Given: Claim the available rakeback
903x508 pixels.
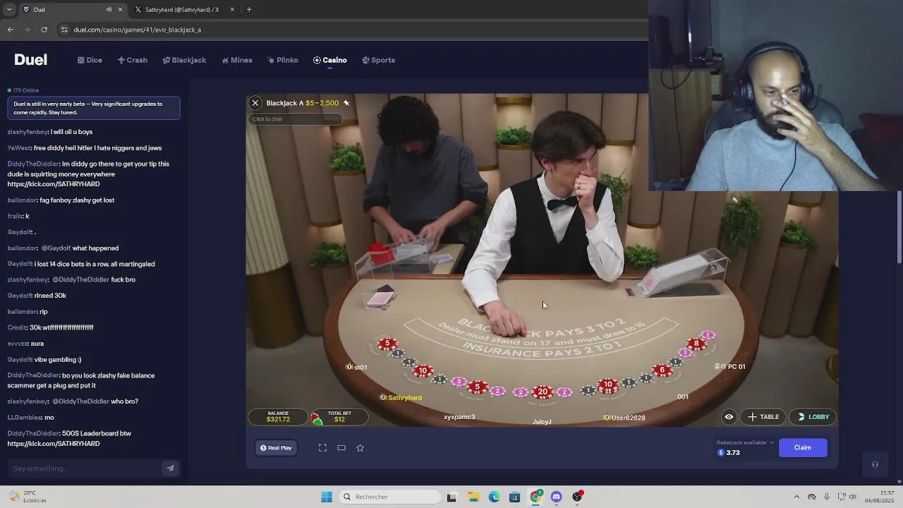Looking at the screenshot, I should [803, 447].
